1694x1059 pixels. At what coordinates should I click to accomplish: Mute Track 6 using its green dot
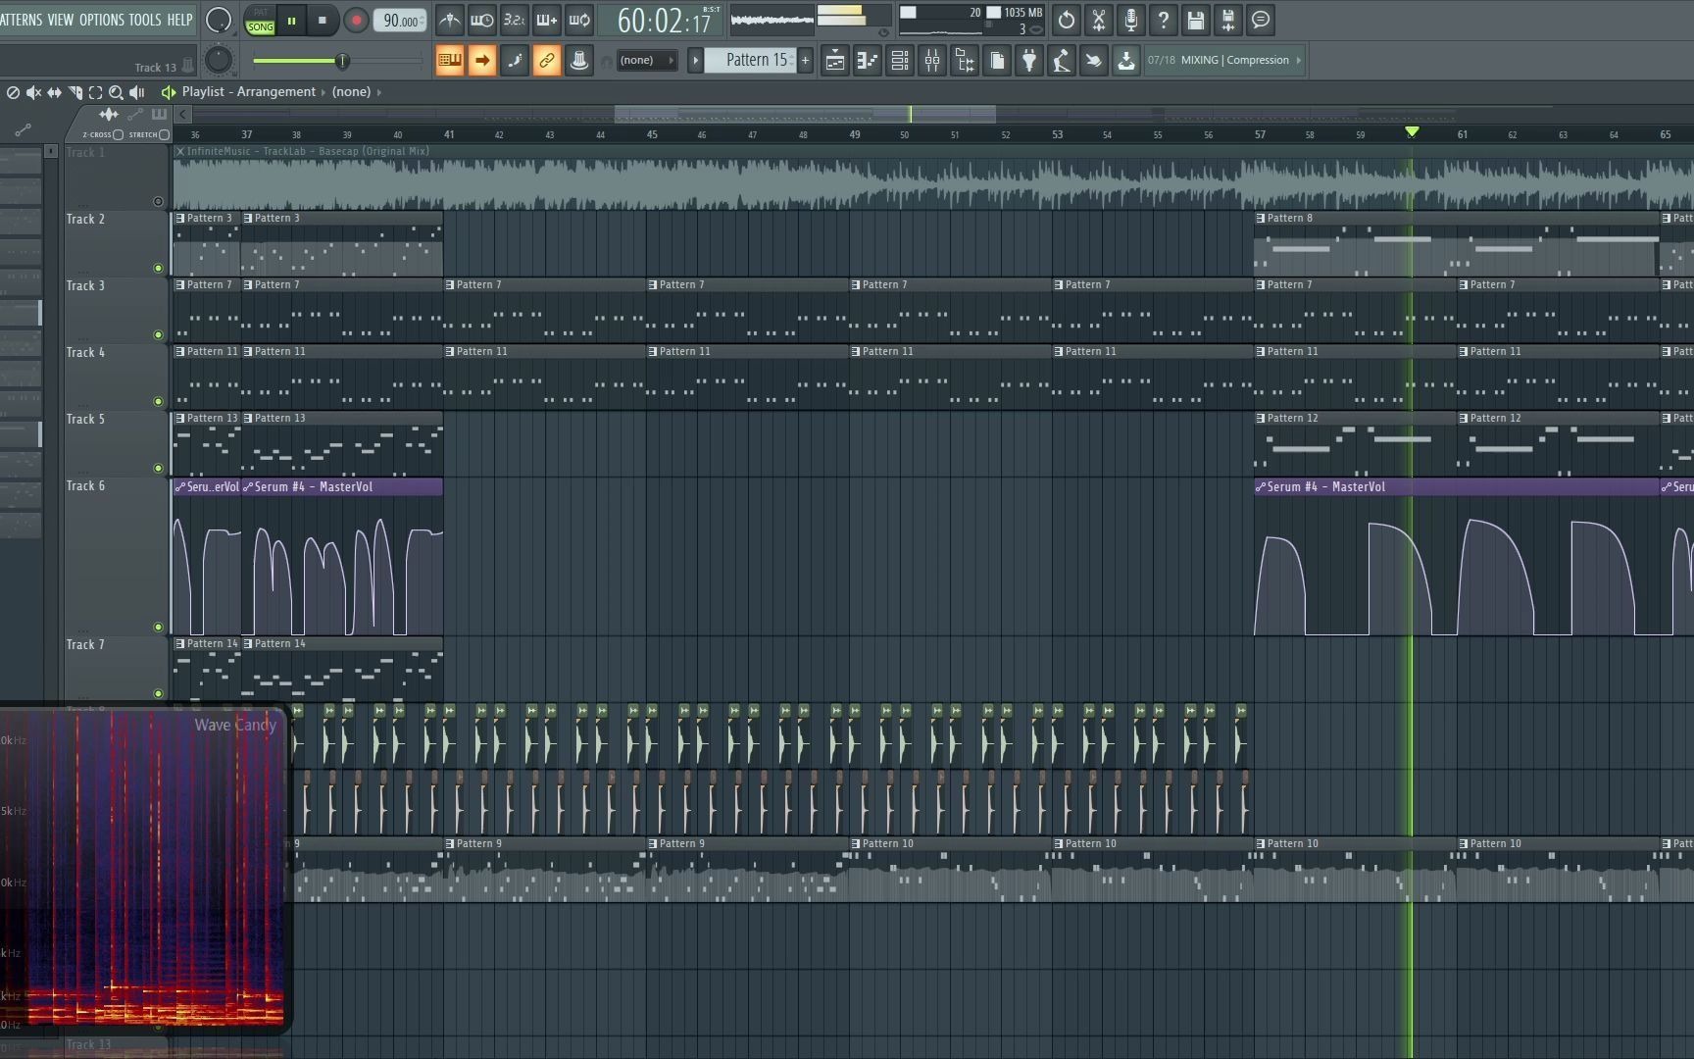(158, 627)
